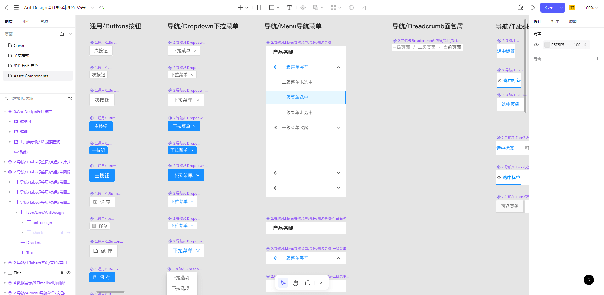Select the comment bubble tool
Screen dimensions: 604x295
click(x=308, y=283)
